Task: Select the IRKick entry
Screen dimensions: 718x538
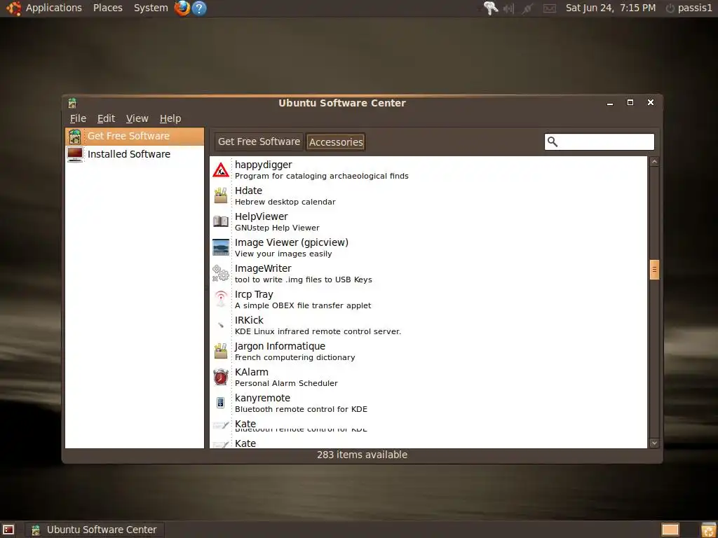Action: [x=428, y=325]
